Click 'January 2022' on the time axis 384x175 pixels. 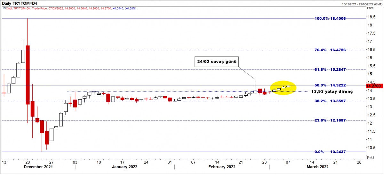point(125,167)
